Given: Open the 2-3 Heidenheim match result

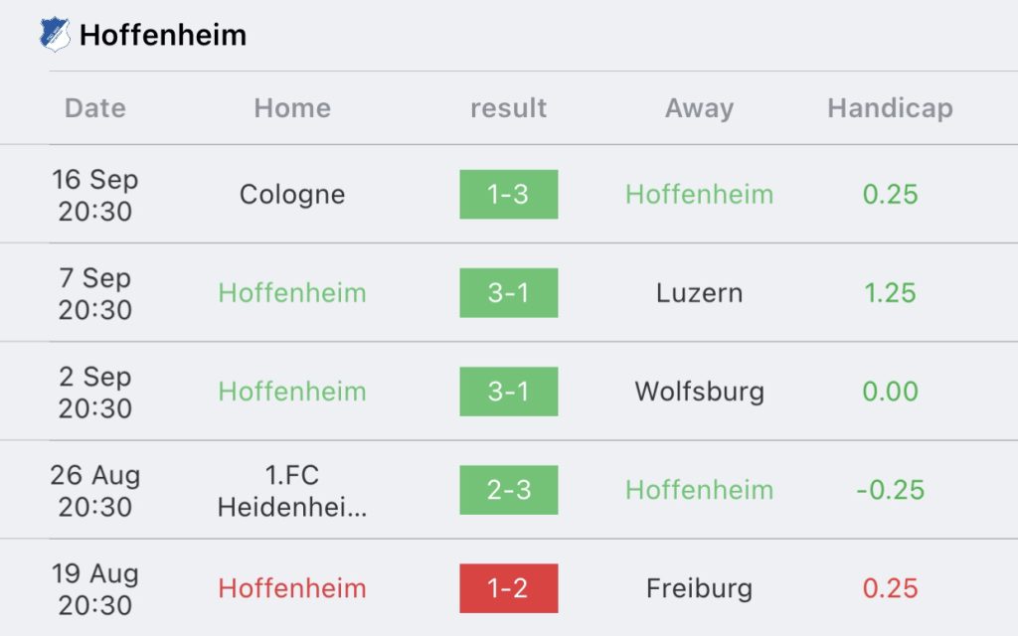Looking at the screenshot, I should (508, 490).
